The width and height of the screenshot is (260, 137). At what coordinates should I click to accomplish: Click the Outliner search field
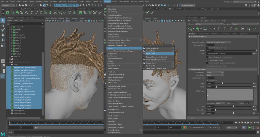pyautogui.click(x=25, y=24)
